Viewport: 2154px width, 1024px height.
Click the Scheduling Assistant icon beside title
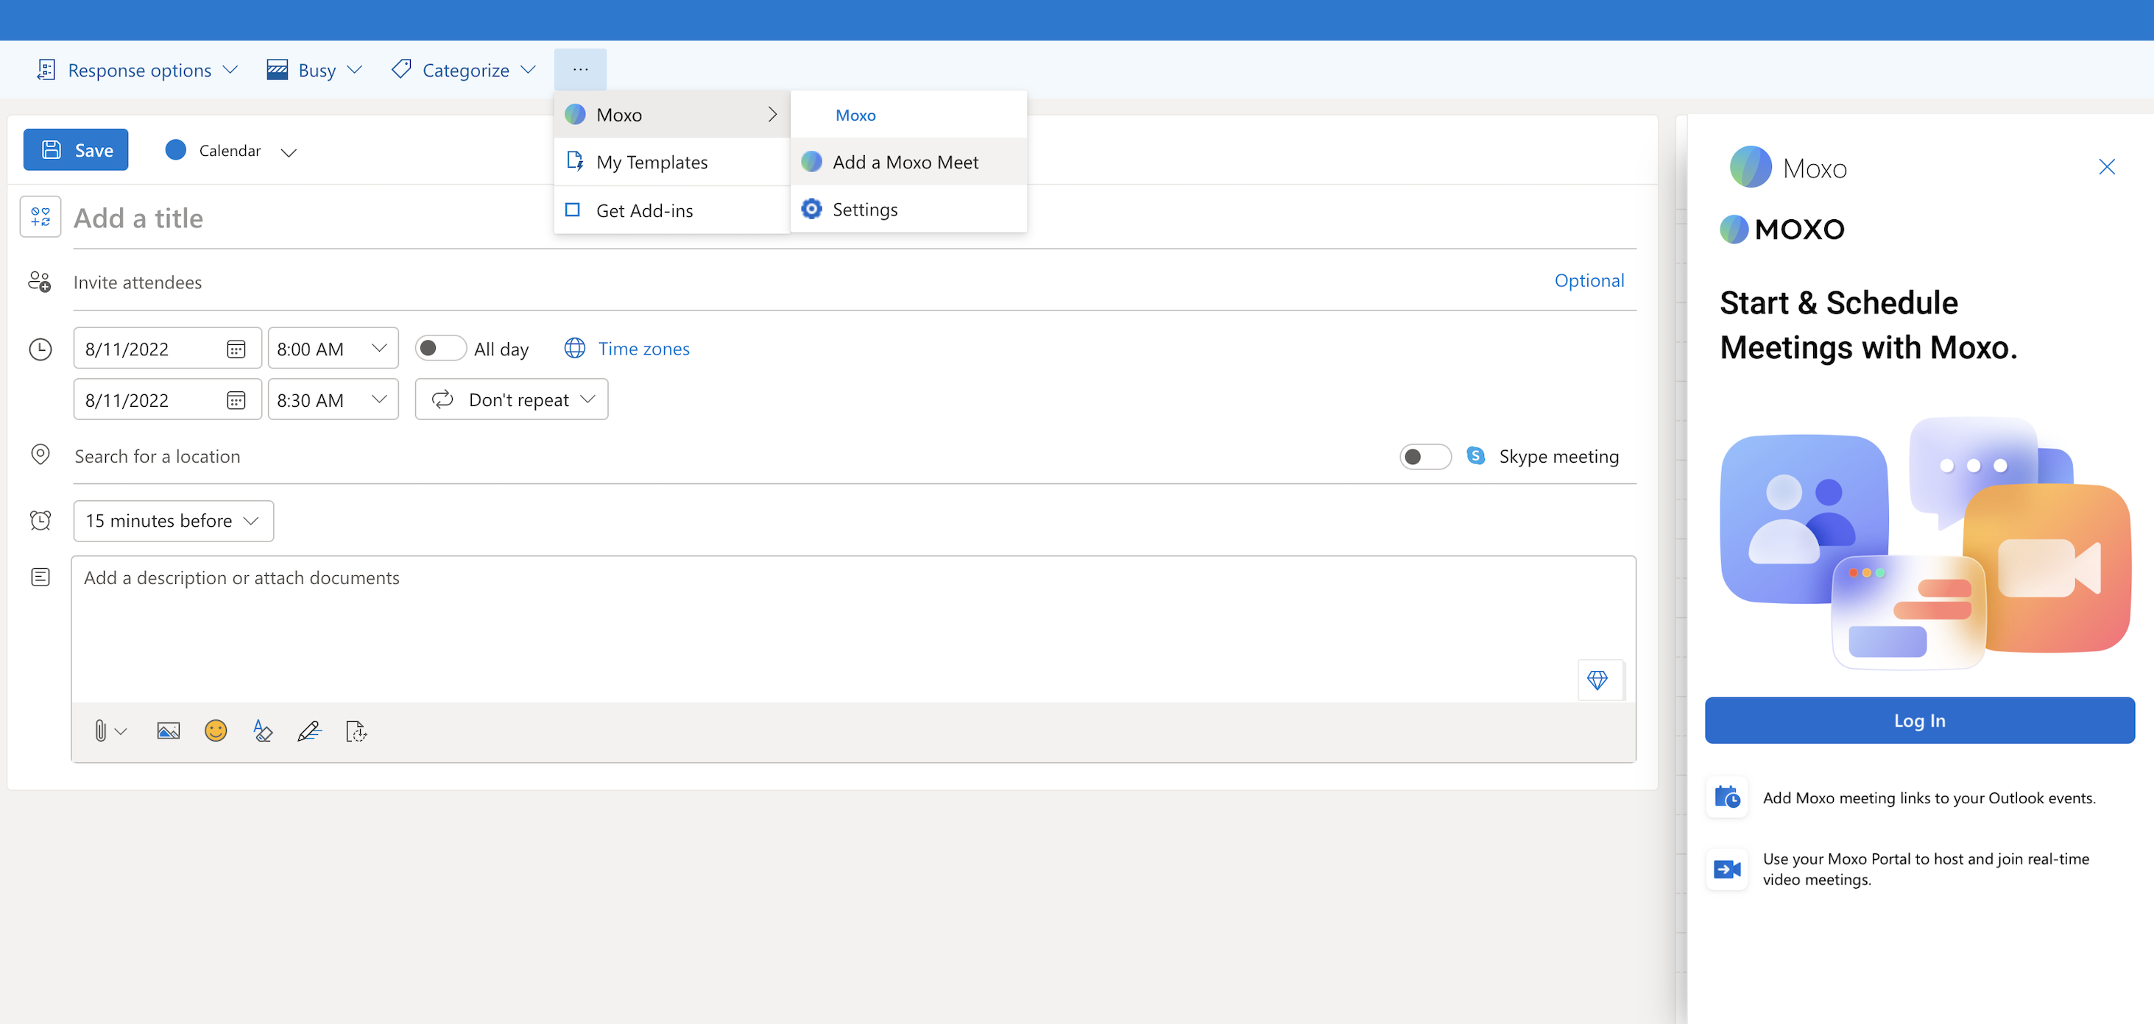(40, 217)
